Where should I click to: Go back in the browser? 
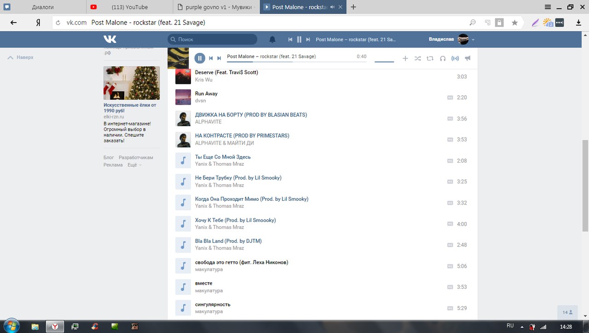point(13,23)
